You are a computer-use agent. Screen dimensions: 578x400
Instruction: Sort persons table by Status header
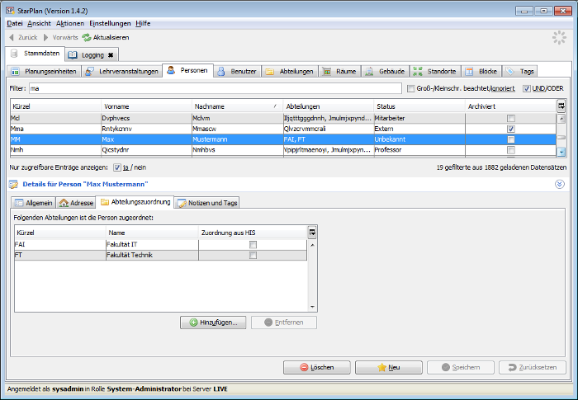[x=419, y=106]
